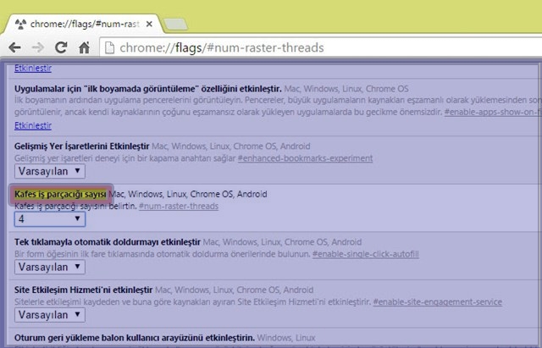Click the radiation favicon on the tab
Screen dimensions: 542x348
(21, 25)
